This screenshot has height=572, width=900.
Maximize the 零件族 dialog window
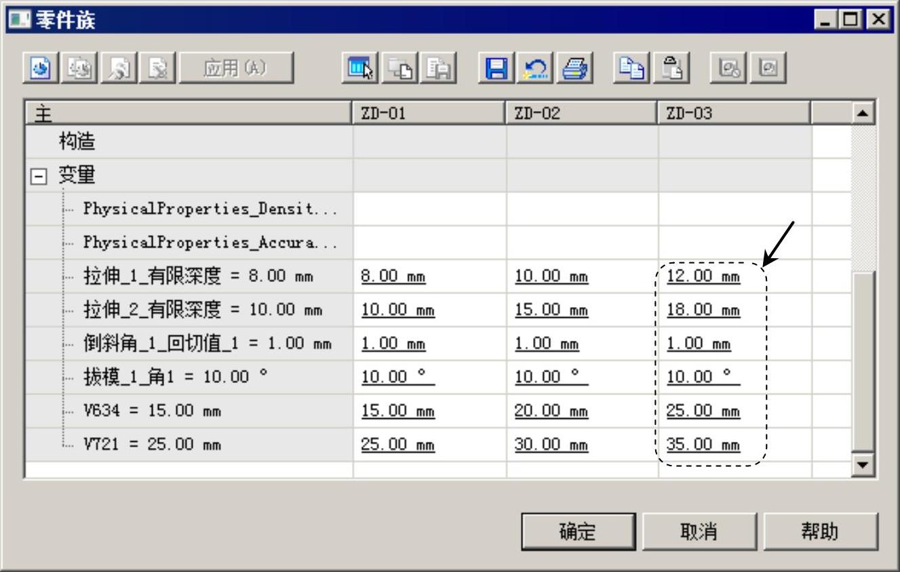pos(848,20)
